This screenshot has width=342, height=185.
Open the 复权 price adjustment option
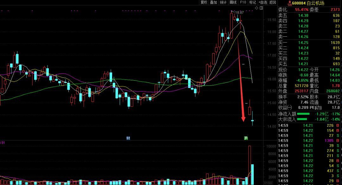[x=204, y=2]
